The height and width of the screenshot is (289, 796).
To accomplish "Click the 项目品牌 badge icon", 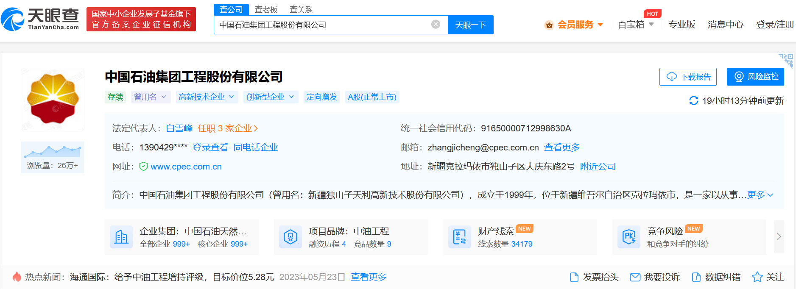I will pyautogui.click(x=290, y=237).
